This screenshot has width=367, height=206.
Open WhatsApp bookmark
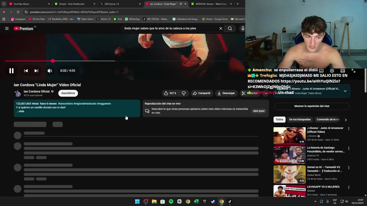point(132,19)
